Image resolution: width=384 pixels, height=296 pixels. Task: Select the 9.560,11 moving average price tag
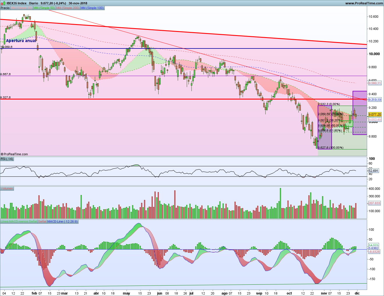[374, 83]
